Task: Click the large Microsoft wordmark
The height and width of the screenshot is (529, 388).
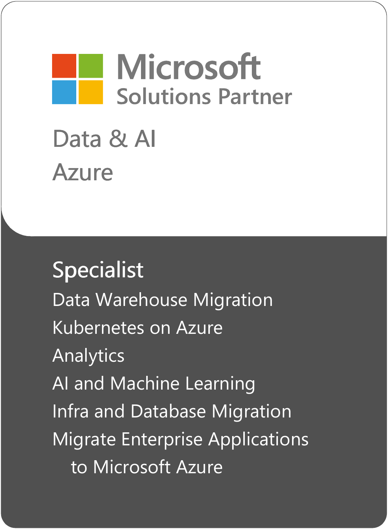Action: (189, 67)
